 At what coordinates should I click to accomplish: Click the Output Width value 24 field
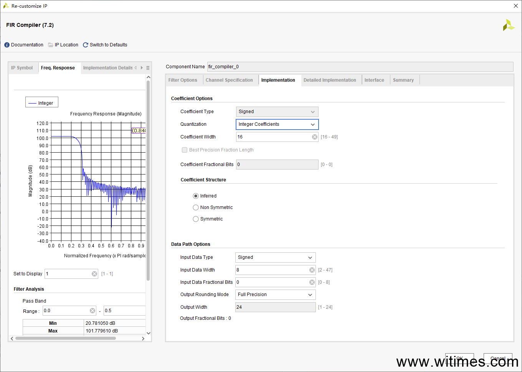276,307
